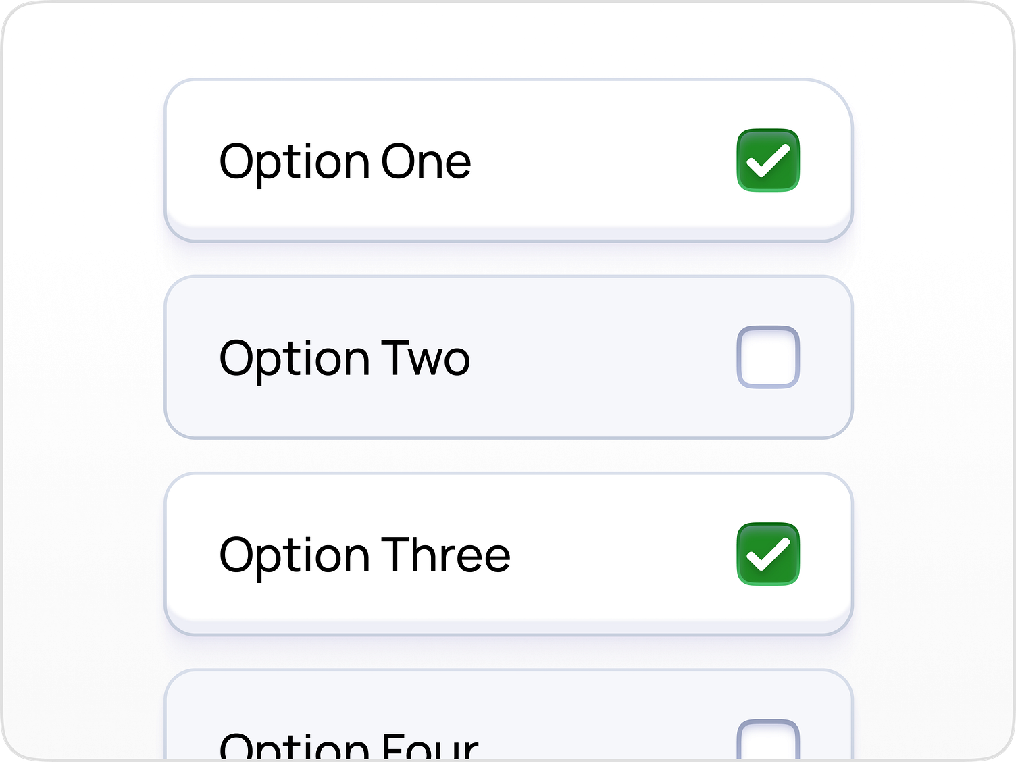The height and width of the screenshot is (762, 1016).
Task: Click the Option Three text label
Action: coord(365,555)
